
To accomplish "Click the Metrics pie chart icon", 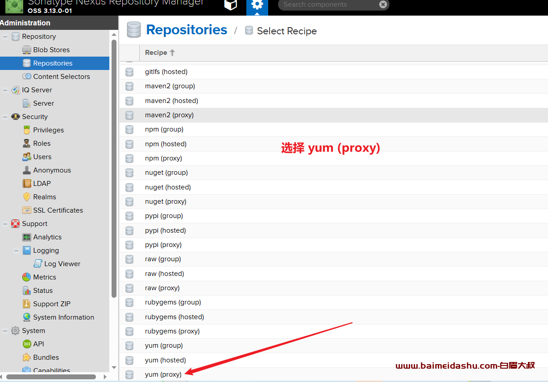I will tap(27, 277).
